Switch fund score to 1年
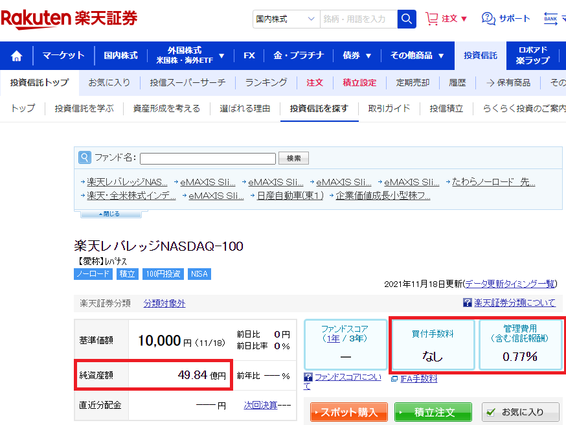This screenshot has height=425, width=566. [x=333, y=338]
